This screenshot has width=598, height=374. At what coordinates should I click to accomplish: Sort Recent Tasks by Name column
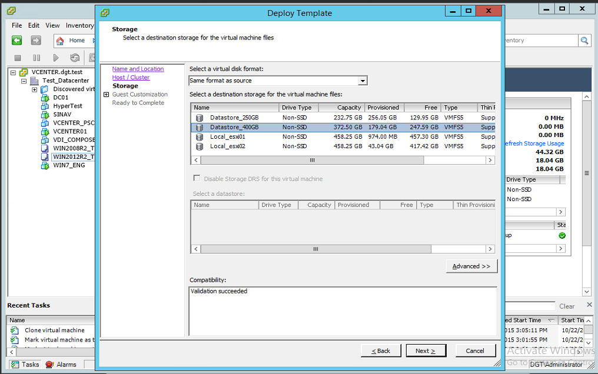(51, 320)
